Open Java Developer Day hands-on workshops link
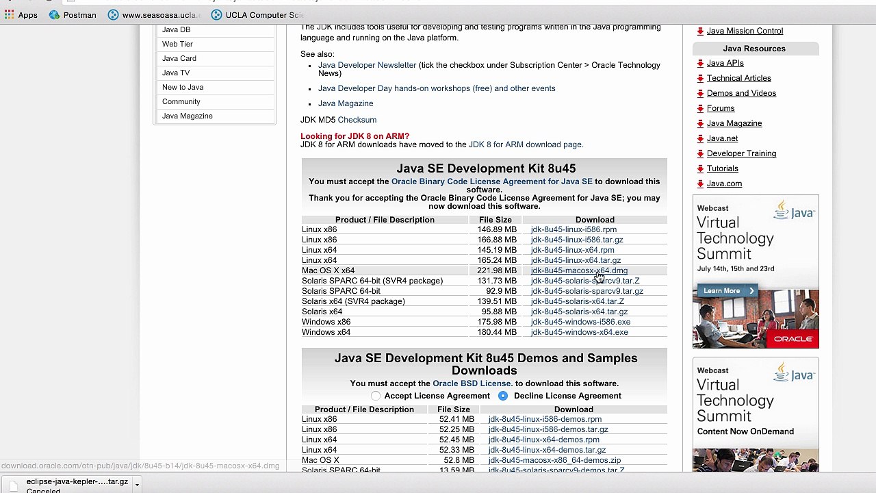The image size is (876, 493). tap(437, 88)
